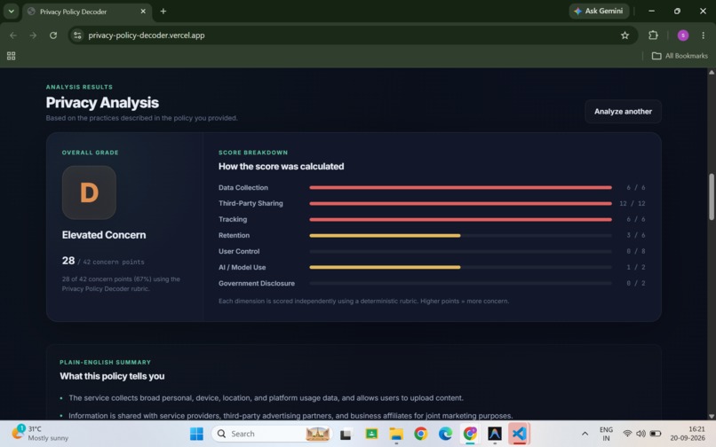
Task: Click the browser forward arrow
Action: coord(33,35)
